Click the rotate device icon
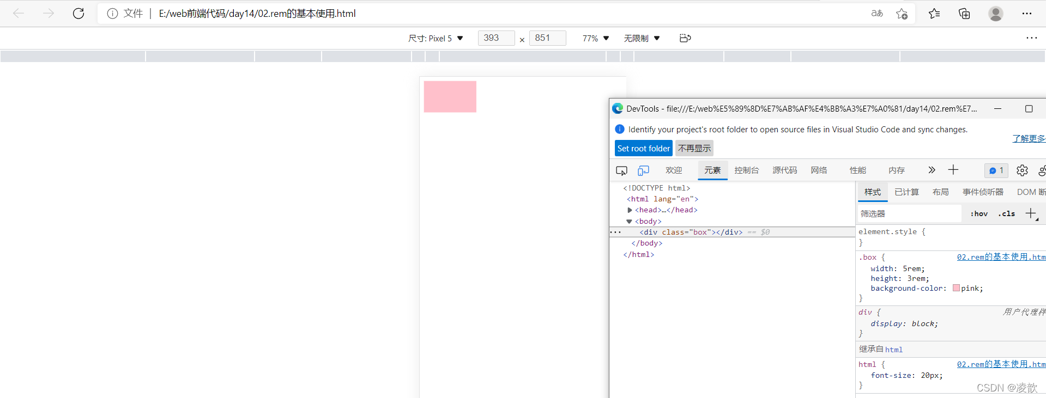 (685, 38)
